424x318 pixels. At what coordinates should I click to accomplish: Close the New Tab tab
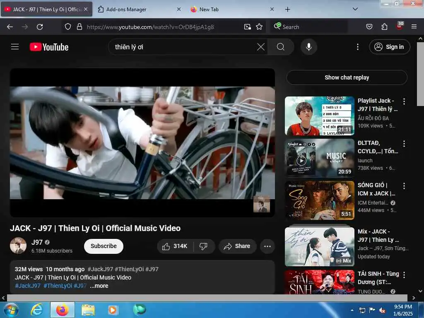point(272,9)
